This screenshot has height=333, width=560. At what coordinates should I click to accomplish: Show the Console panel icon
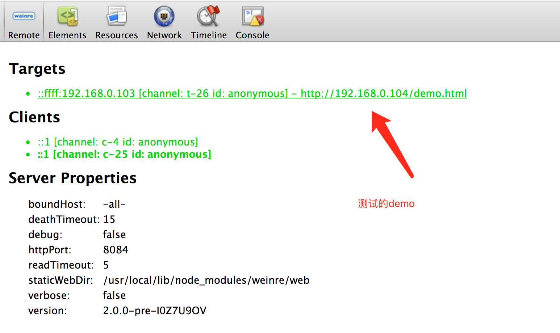point(252,17)
